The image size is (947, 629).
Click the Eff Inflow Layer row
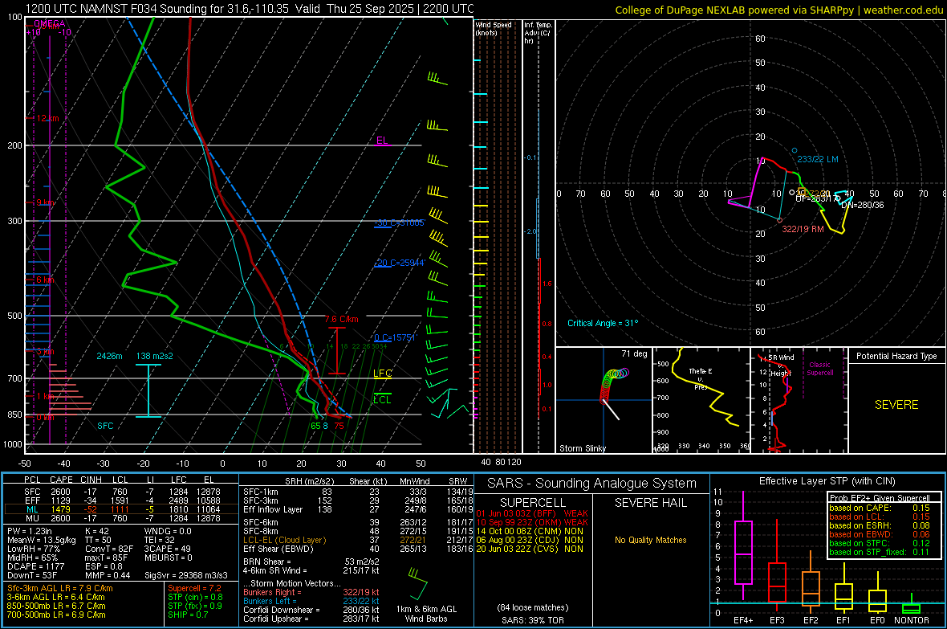[x=358, y=509]
